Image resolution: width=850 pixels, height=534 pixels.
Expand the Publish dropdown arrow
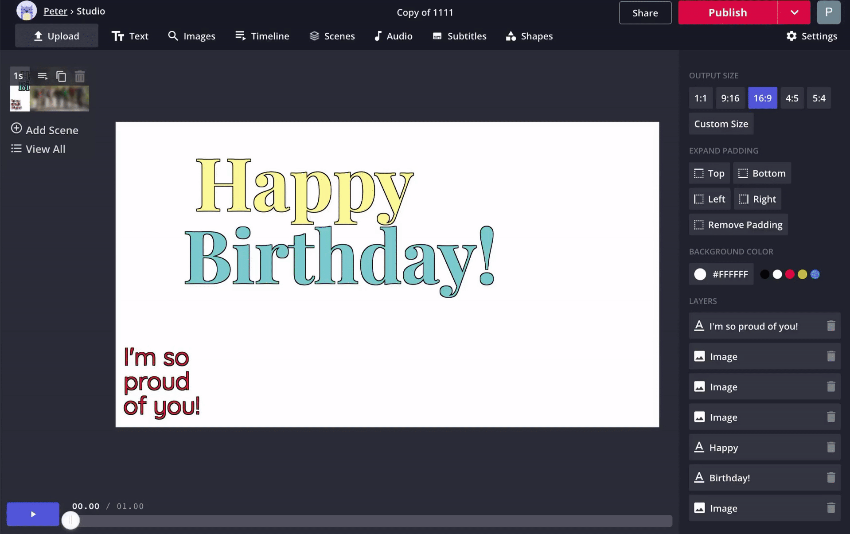click(x=794, y=12)
